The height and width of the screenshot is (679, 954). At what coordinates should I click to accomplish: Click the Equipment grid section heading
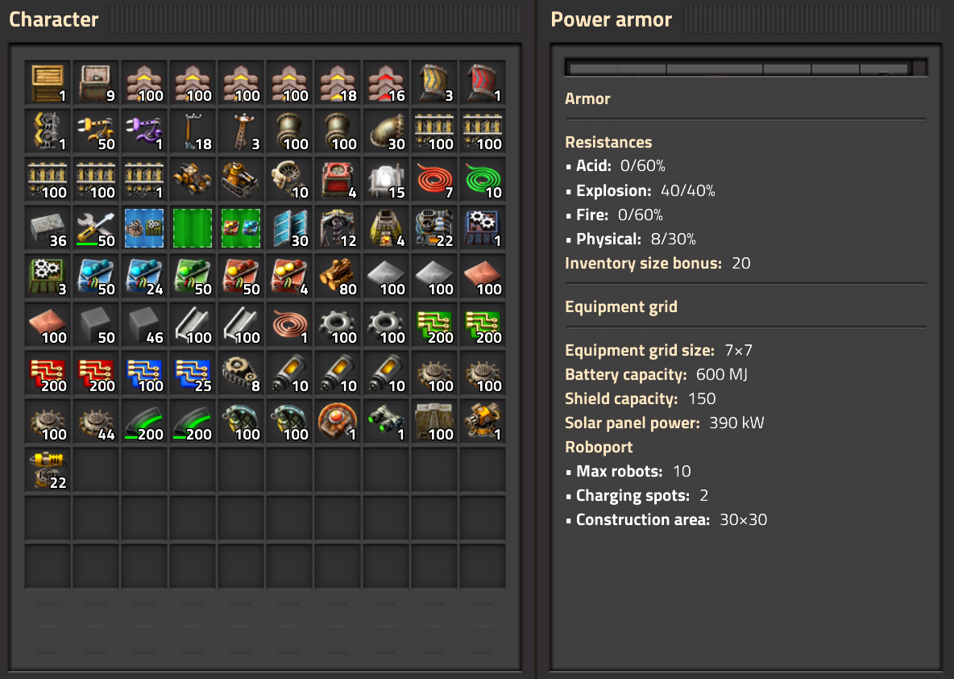620,307
